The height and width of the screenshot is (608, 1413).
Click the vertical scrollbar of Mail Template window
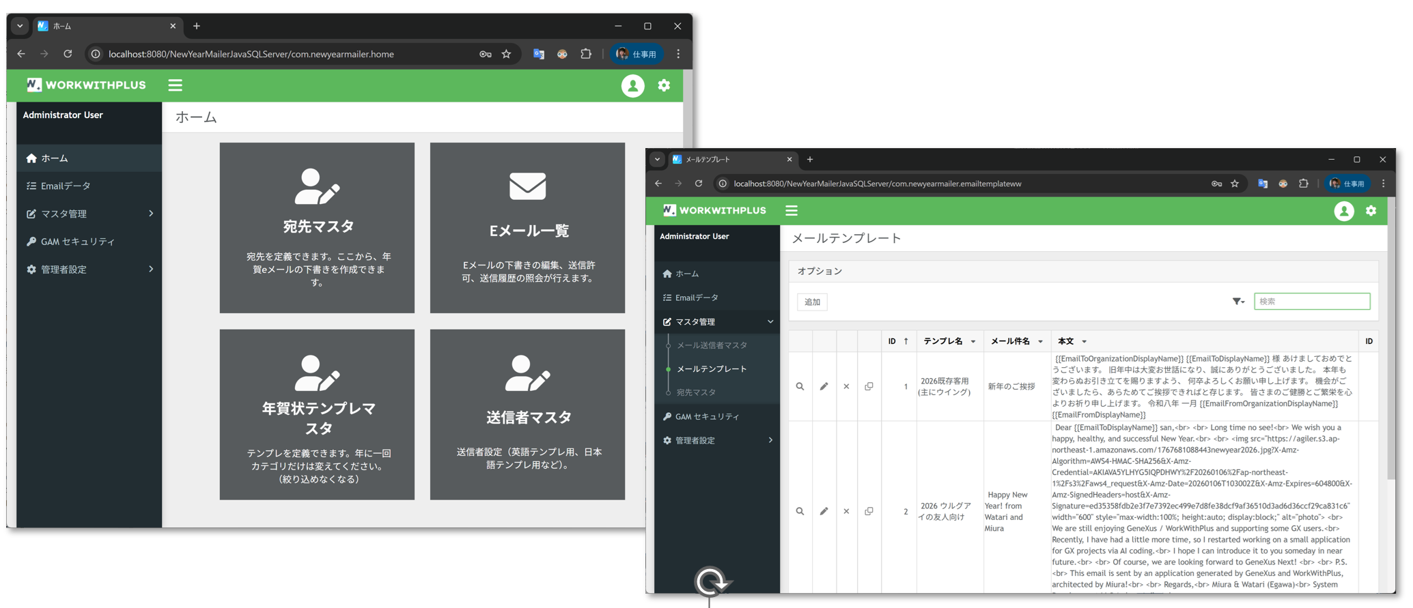click(1391, 341)
